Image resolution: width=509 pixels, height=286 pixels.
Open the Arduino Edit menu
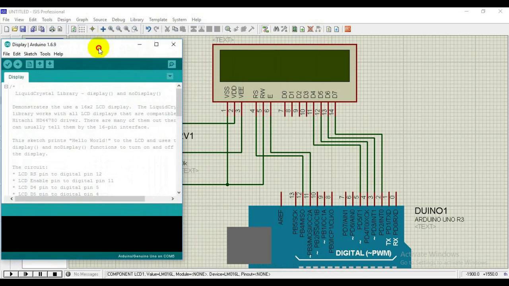[x=17, y=54]
